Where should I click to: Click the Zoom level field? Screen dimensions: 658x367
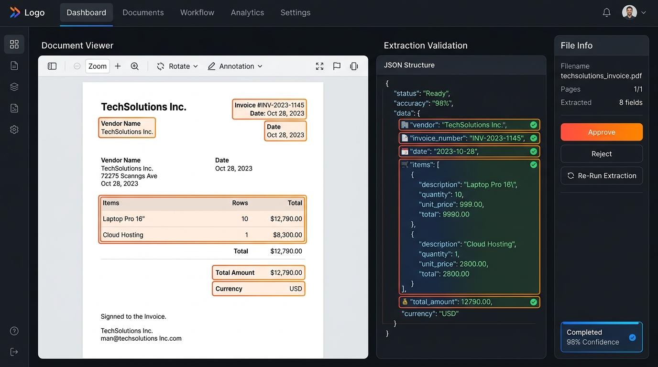98,66
